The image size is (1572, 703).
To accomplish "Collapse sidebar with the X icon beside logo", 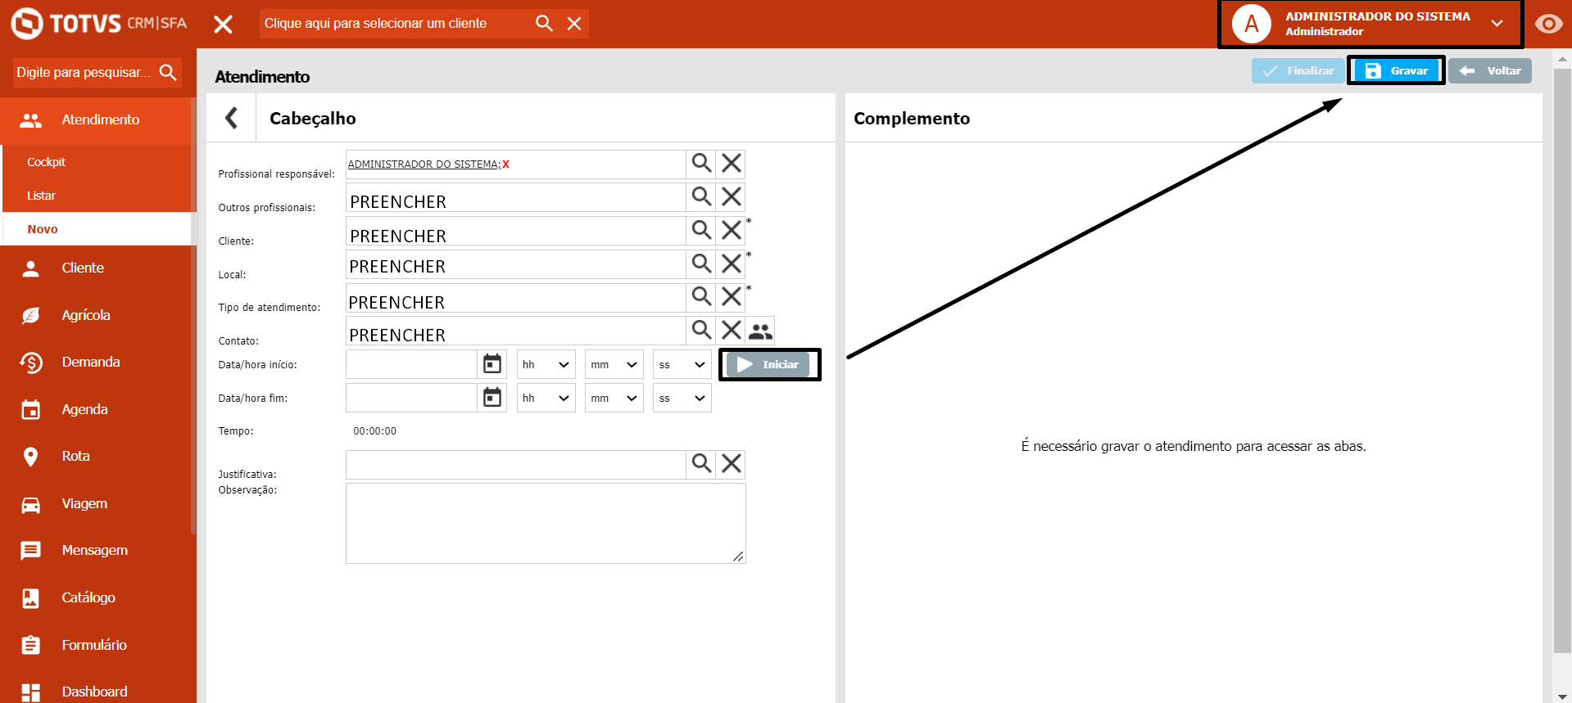I will pyautogui.click(x=223, y=25).
